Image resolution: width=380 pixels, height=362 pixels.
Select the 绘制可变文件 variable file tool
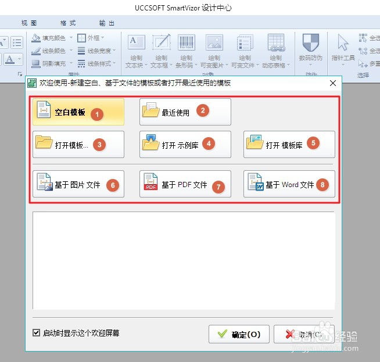coord(245,51)
